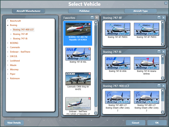The image size is (169, 127).
Task: Select the Piper tree item
Action: pyautogui.click(x=13, y=74)
